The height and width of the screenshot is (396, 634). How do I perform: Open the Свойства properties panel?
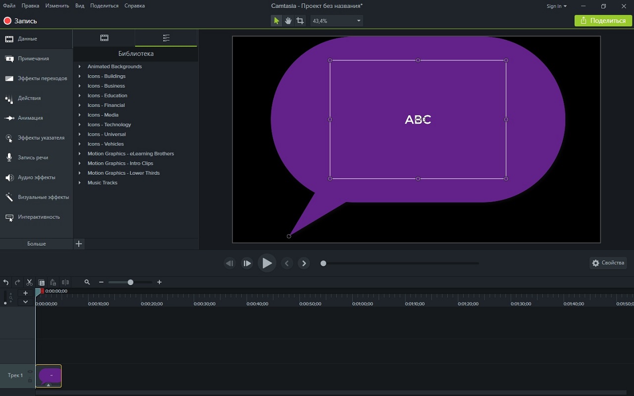point(608,263)
